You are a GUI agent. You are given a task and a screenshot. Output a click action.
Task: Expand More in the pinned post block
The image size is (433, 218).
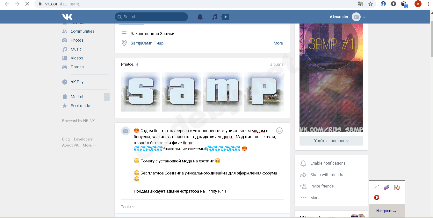click(278, 43)
